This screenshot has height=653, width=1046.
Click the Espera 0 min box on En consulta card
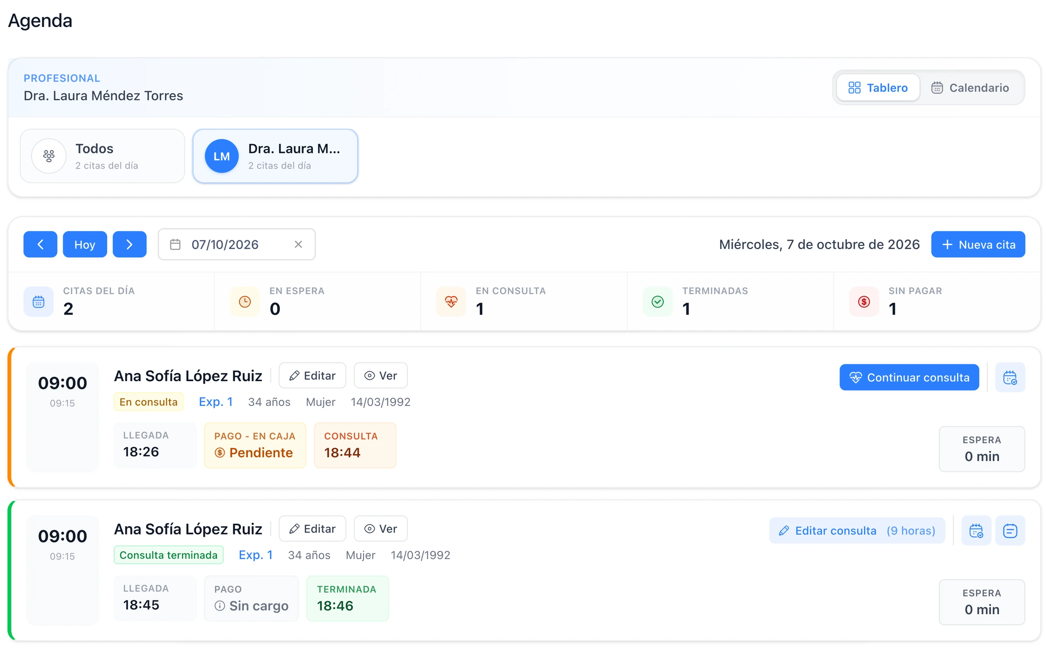point(982,449)
